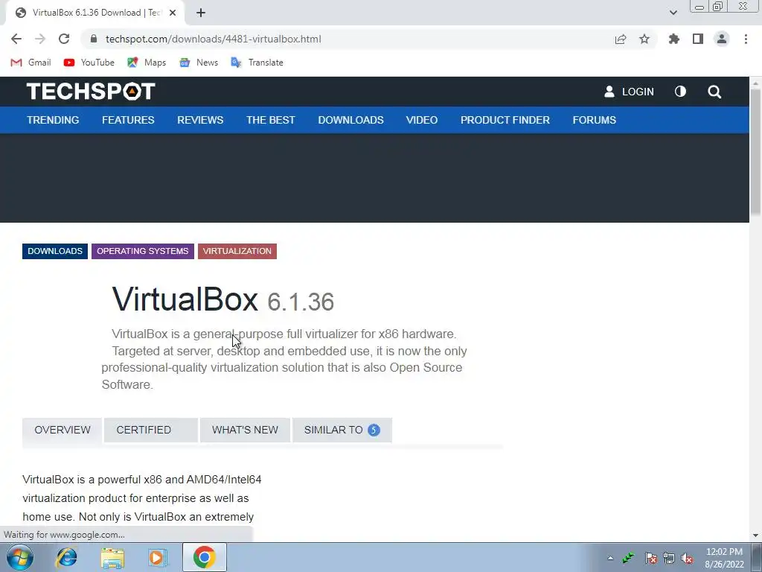The height and width of the screenshot is (572, 762).
Task: Bookmark this page with the star
Action: pos(644,39)
